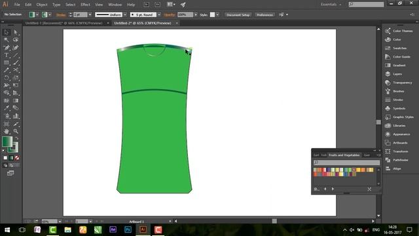Set paint mode to solid Color
Viewport: 419px width, 236px height.
point(5,158)
